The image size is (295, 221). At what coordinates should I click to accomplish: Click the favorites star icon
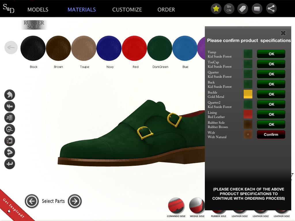tap(216, 9)
